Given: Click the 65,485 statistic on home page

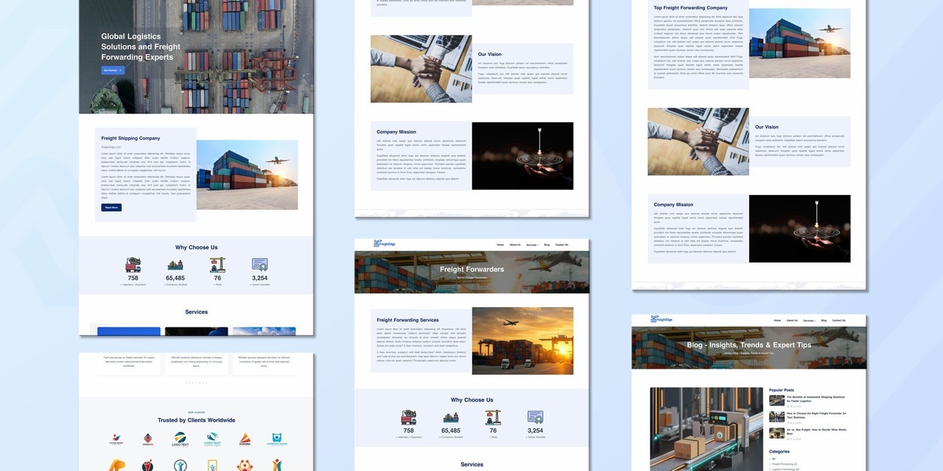Looking at the screenshot, I should 175,278.
